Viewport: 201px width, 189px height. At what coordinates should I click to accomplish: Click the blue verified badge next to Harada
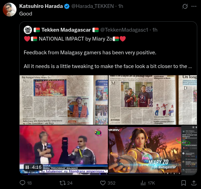click(x=67, y=6)
